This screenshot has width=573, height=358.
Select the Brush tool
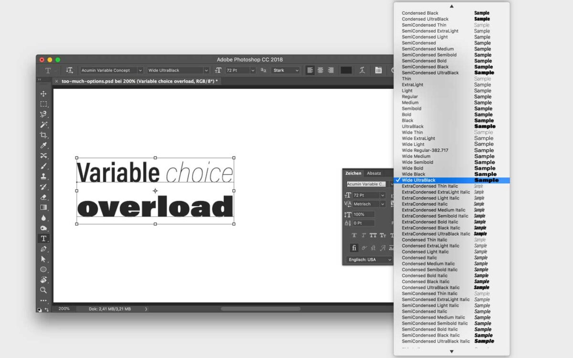[x=44, y=166]
